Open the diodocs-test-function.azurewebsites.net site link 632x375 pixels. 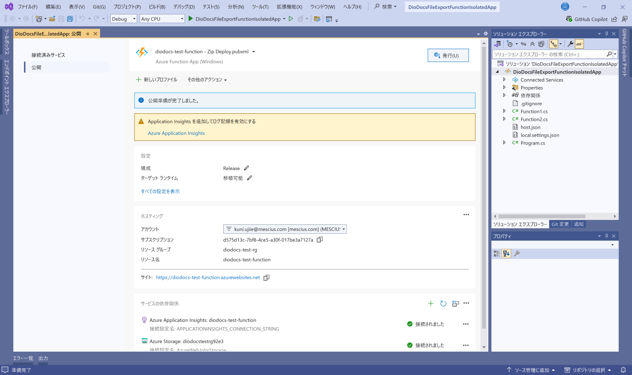coord(208,278)
